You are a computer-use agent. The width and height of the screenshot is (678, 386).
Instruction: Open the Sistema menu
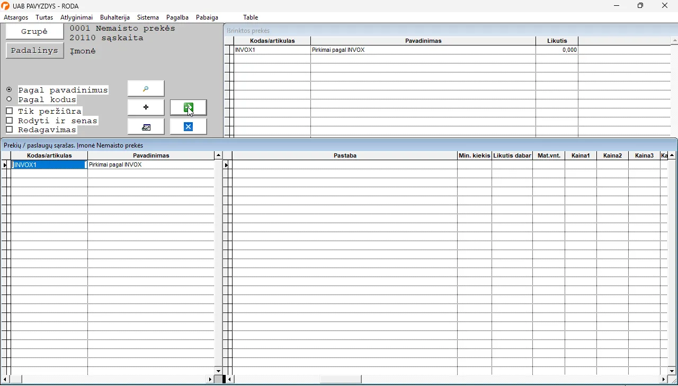(148, 17)
